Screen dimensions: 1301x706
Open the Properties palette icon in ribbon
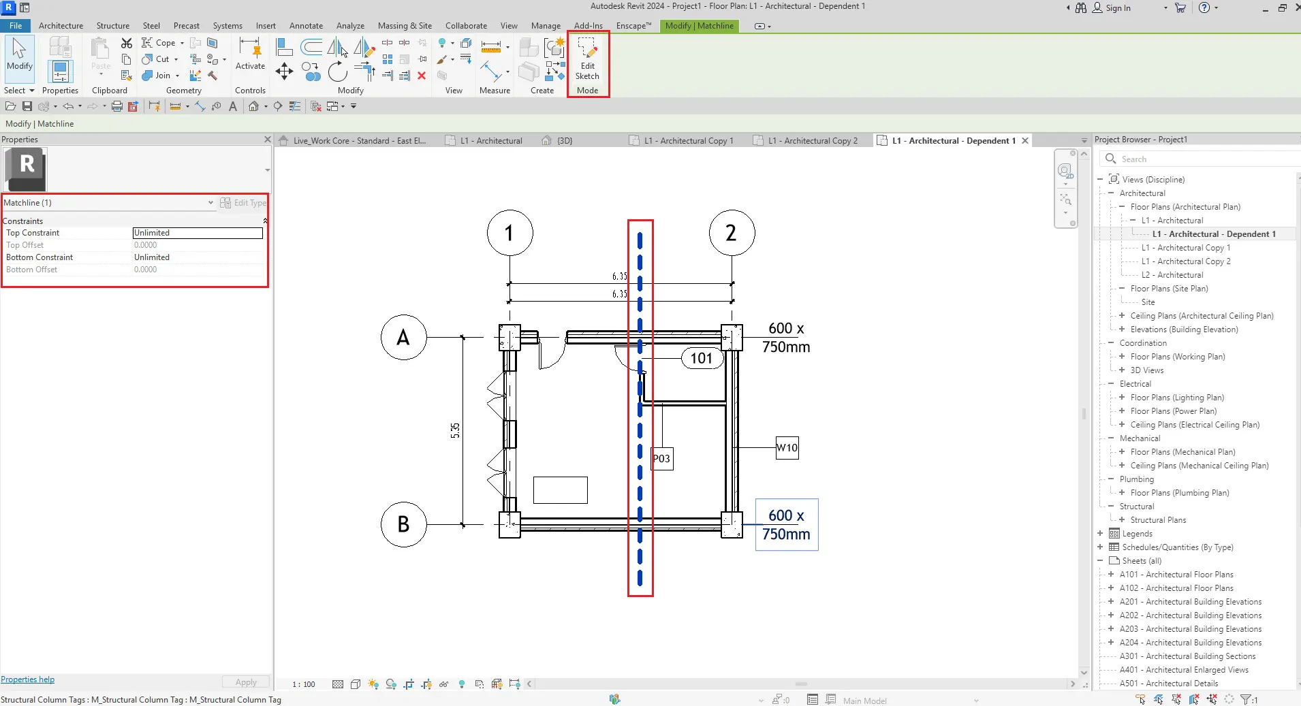(x=60, y=71)
